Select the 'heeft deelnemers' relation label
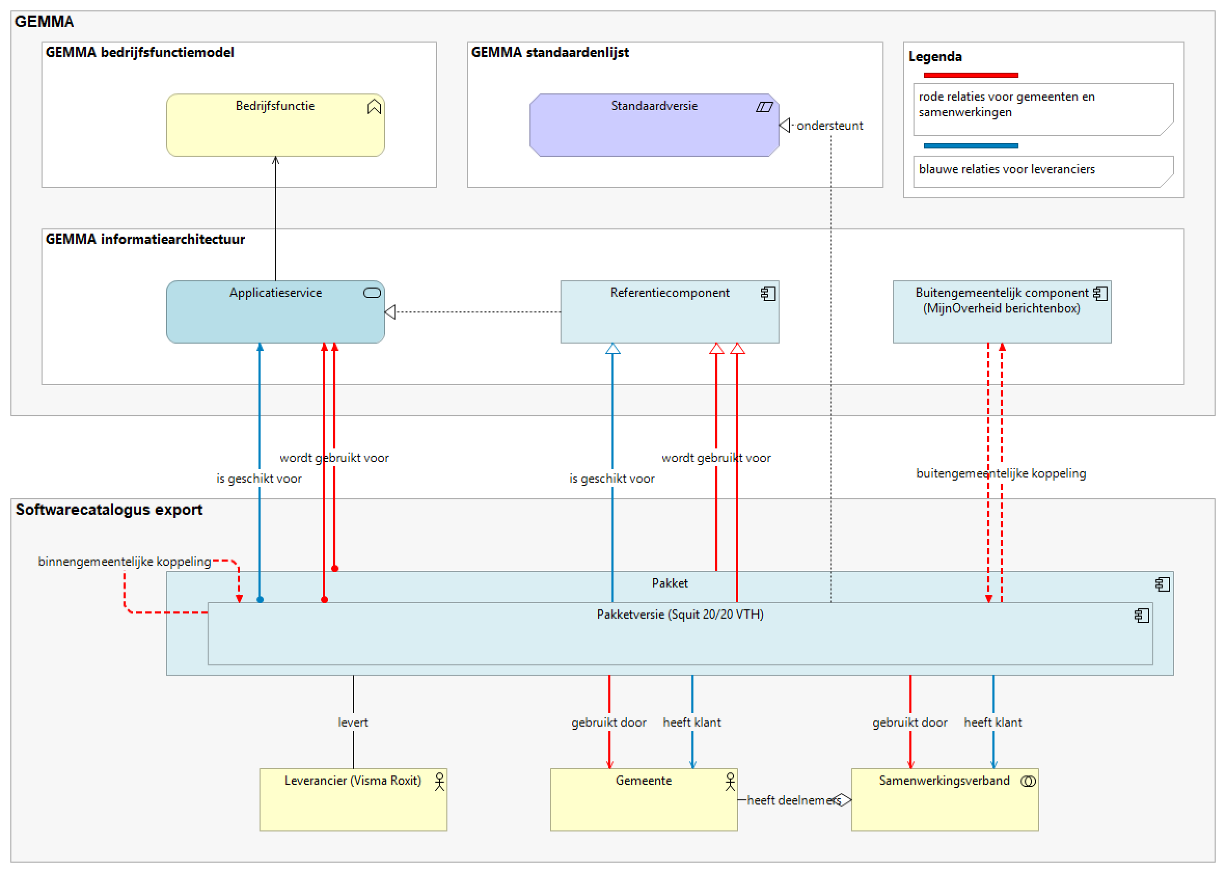 tap(793, 800)
